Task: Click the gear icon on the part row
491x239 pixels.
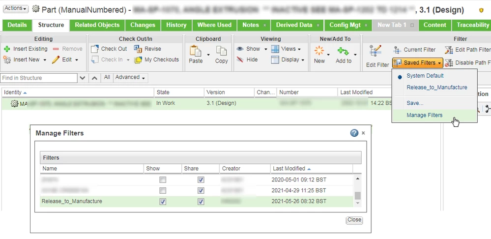Action: (14, 103)
